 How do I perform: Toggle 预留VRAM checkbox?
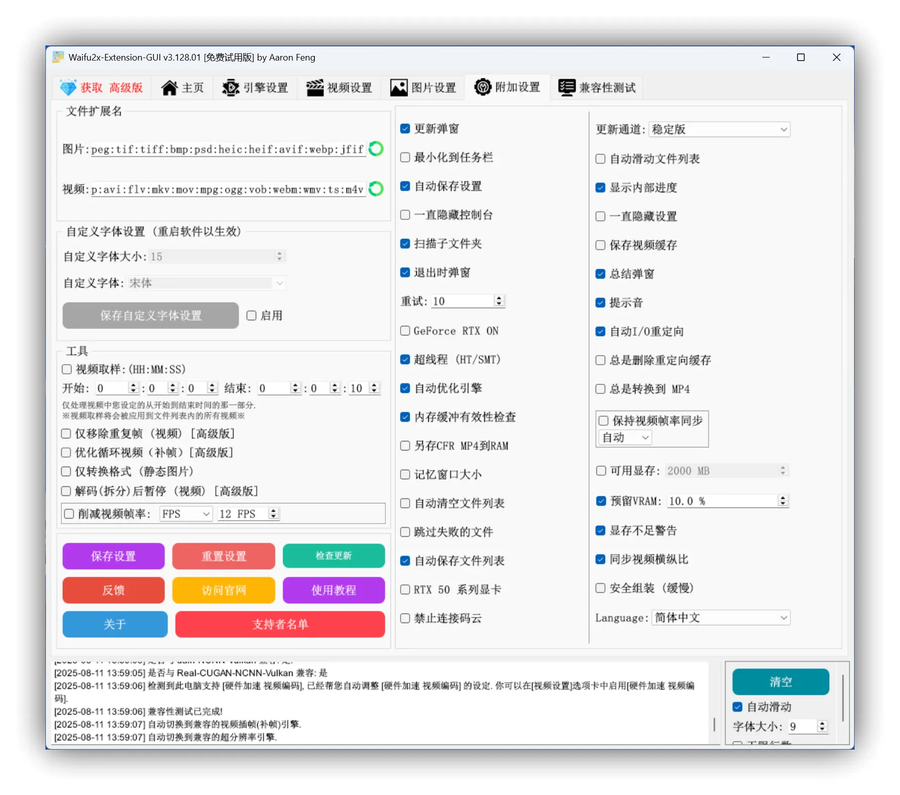pyautogui.click(x=600, y=501)
